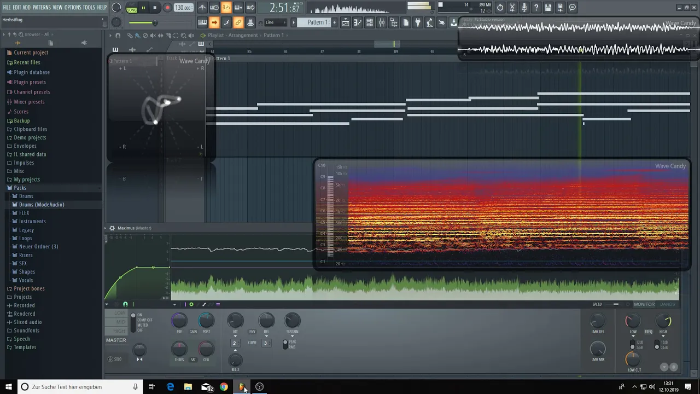The width and height of the screenshot is (700, 394).
Task: Click the undo history icon
Action: tap(500, 8)
